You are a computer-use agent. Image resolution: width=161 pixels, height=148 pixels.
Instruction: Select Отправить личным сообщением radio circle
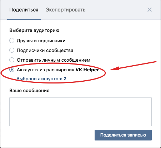click(x=12, y=60)
